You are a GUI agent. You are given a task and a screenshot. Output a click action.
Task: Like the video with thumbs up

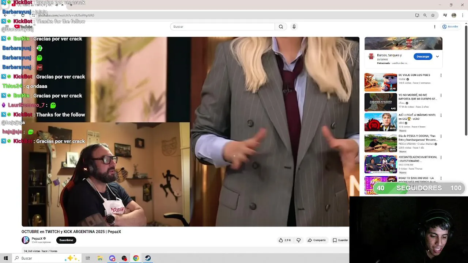(x=285, y=240)
